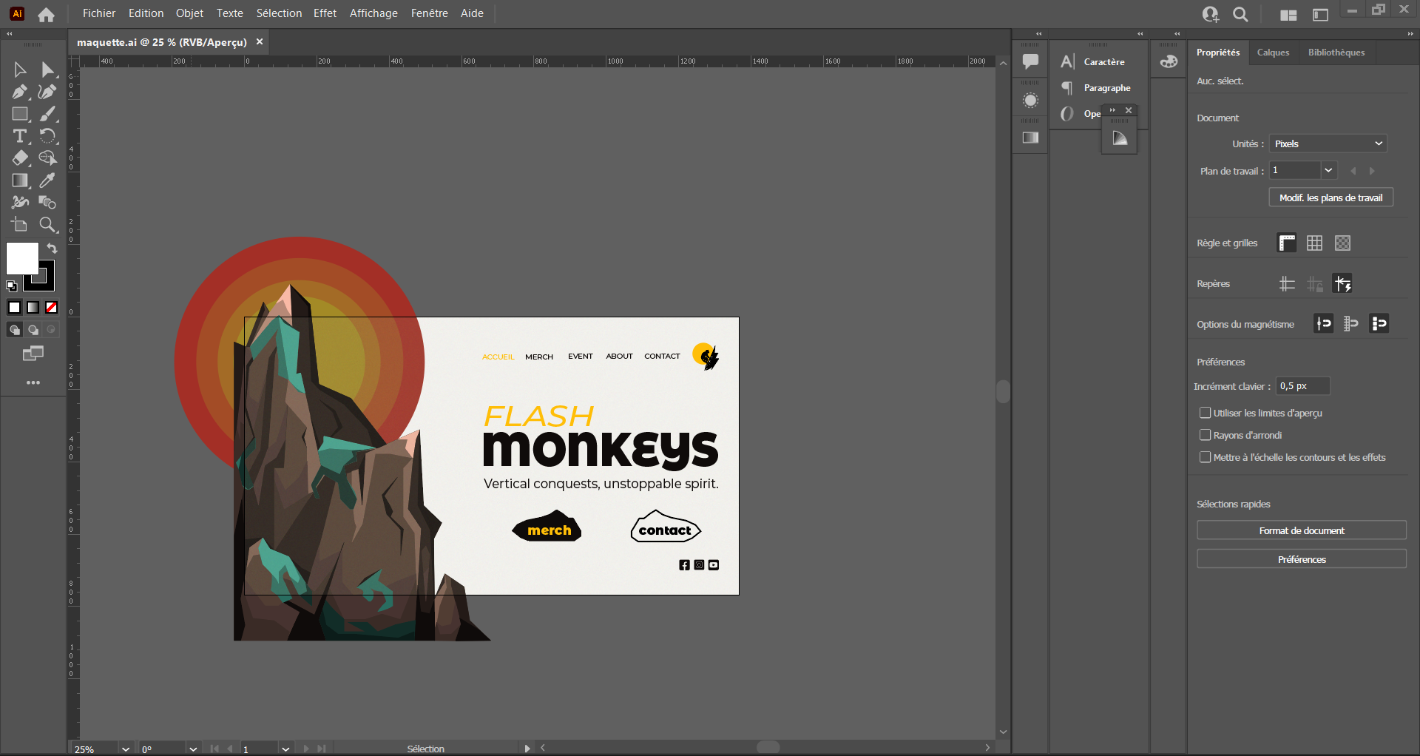Open the Paragraphe panel

(1106, 87)
